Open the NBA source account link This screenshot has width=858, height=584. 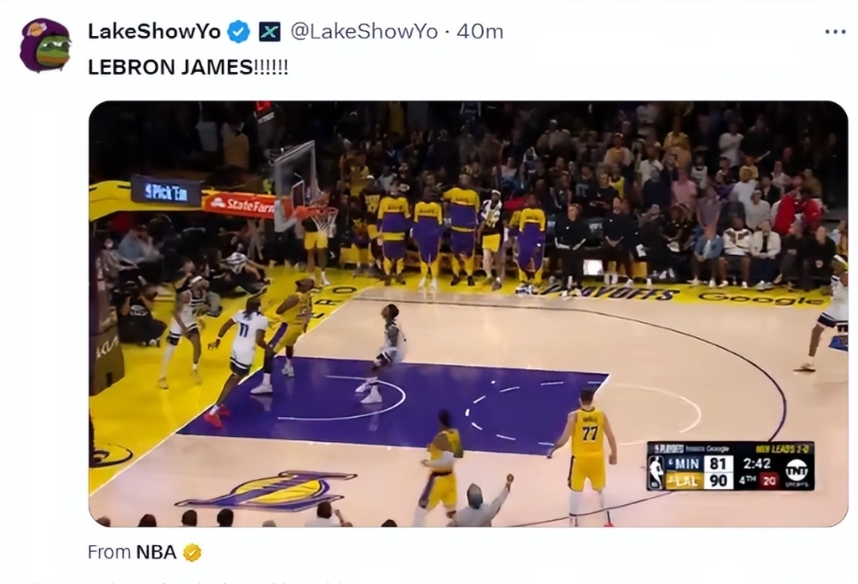156,552
